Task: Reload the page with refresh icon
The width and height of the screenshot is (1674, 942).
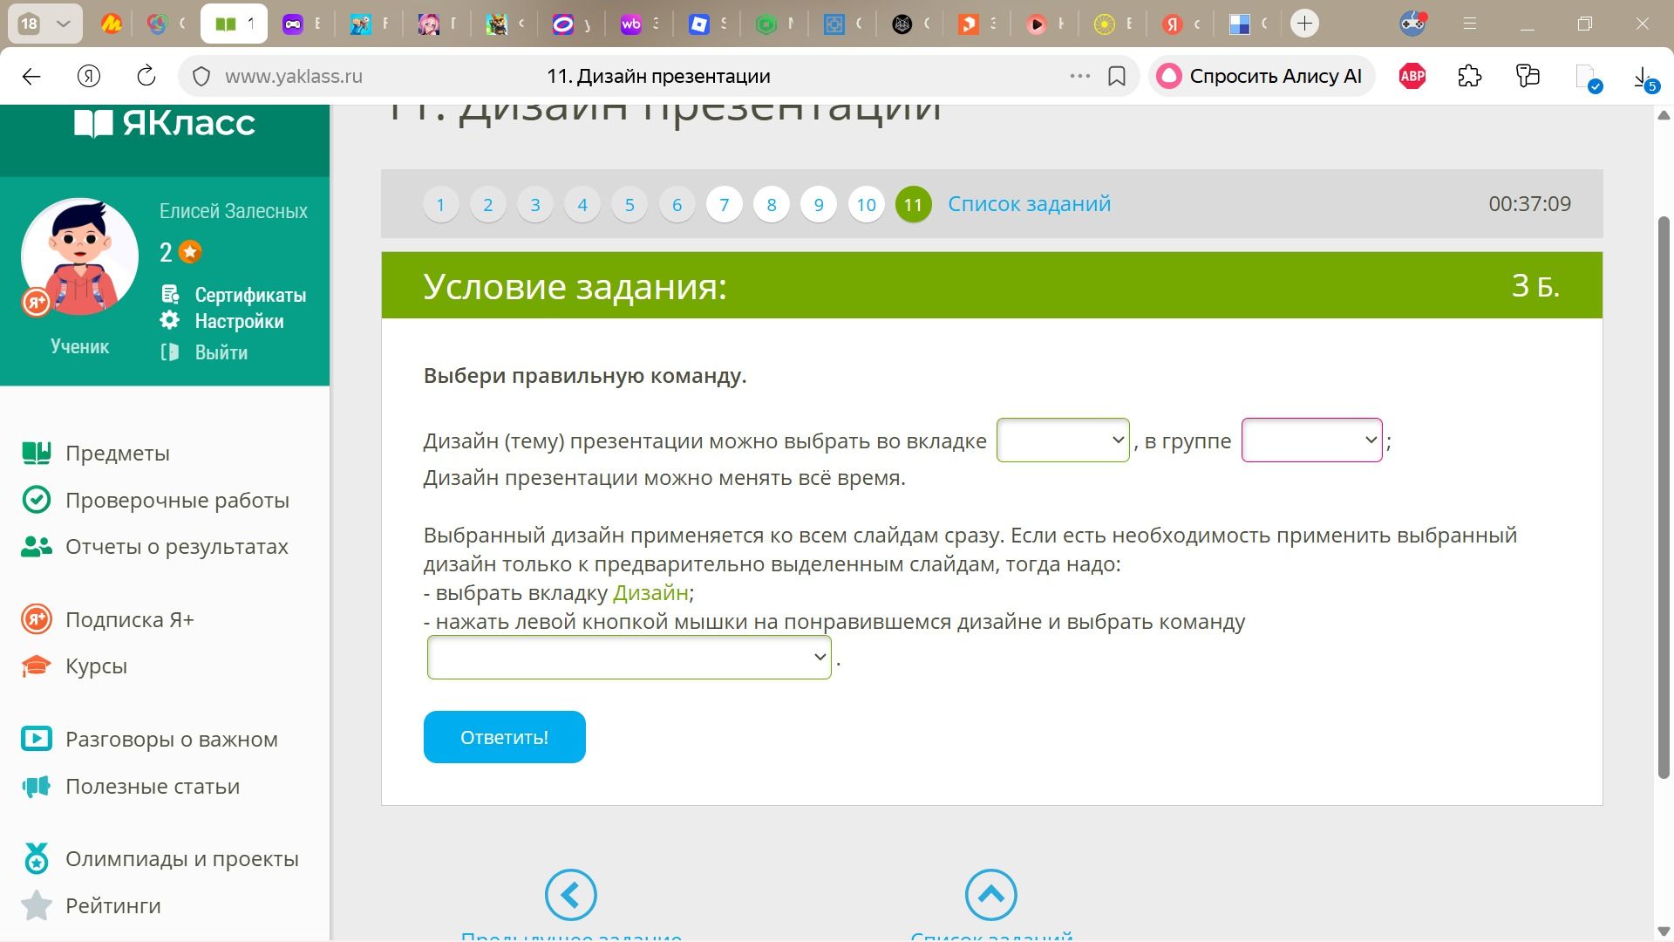Action: [x=146, y=76]
